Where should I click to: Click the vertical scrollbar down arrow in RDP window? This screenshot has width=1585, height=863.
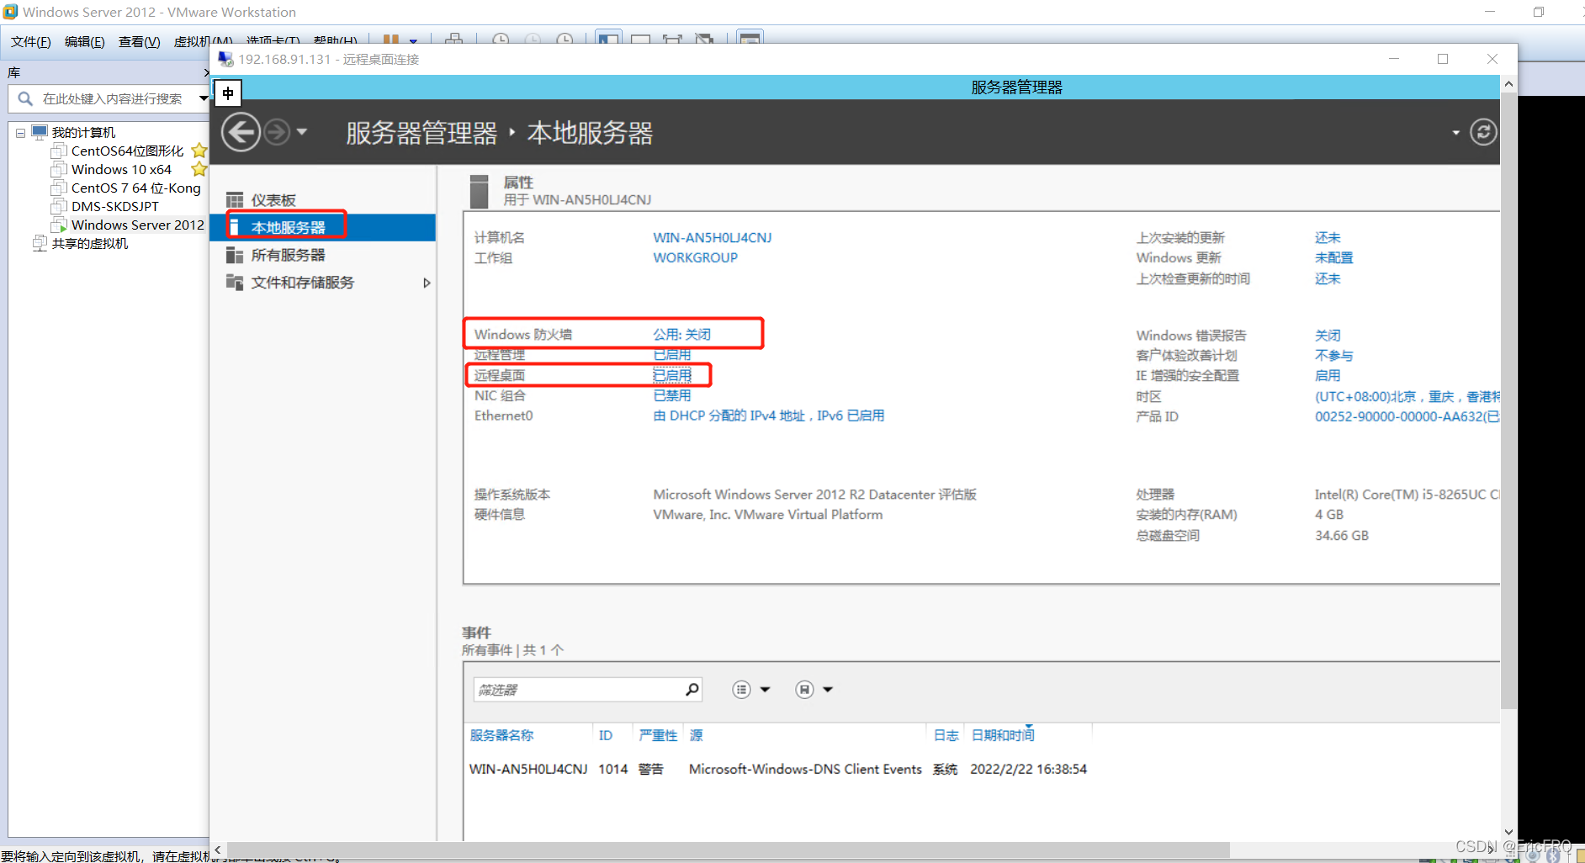pyautogui.click(x=1508, y=832)
